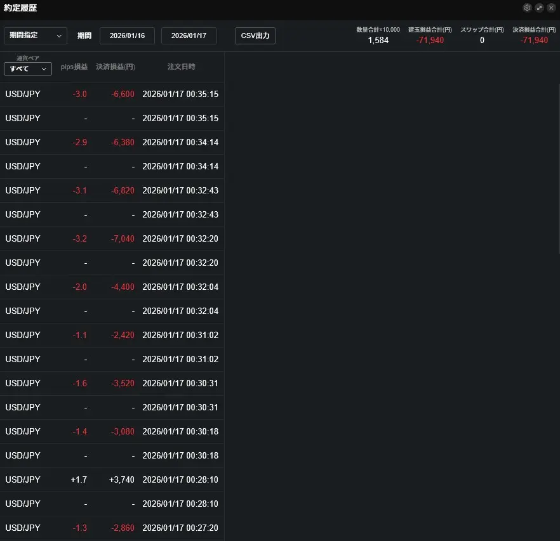The image size is (560, 541).
Task: Click the -1.1 pips trade entry
Action: (x=112, y=336)
